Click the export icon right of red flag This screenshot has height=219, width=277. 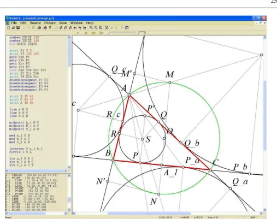(x=80, y=28)
